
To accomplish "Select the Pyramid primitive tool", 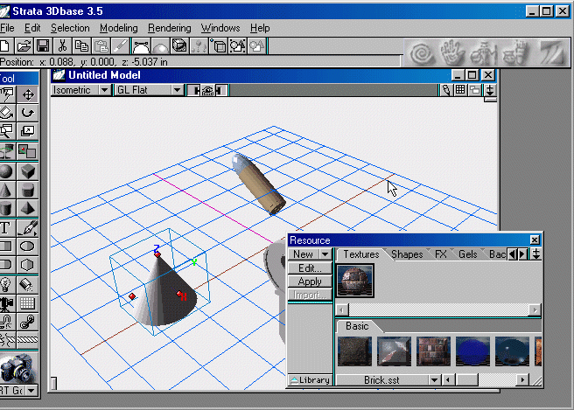I will [x=28, y=208].
